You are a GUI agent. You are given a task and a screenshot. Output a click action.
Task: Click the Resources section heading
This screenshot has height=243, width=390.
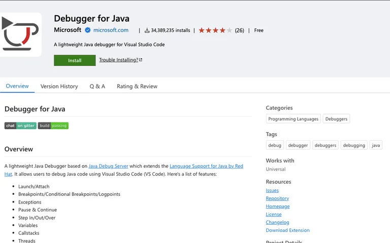pyautogui.click(x=278, y=182)
